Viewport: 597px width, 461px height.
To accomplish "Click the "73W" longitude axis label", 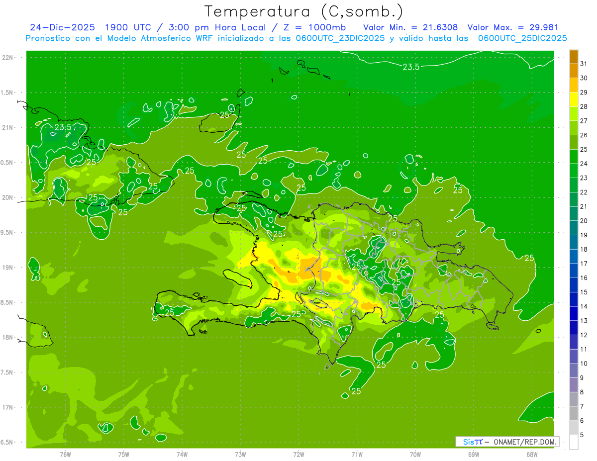I will tap(240, 455).
